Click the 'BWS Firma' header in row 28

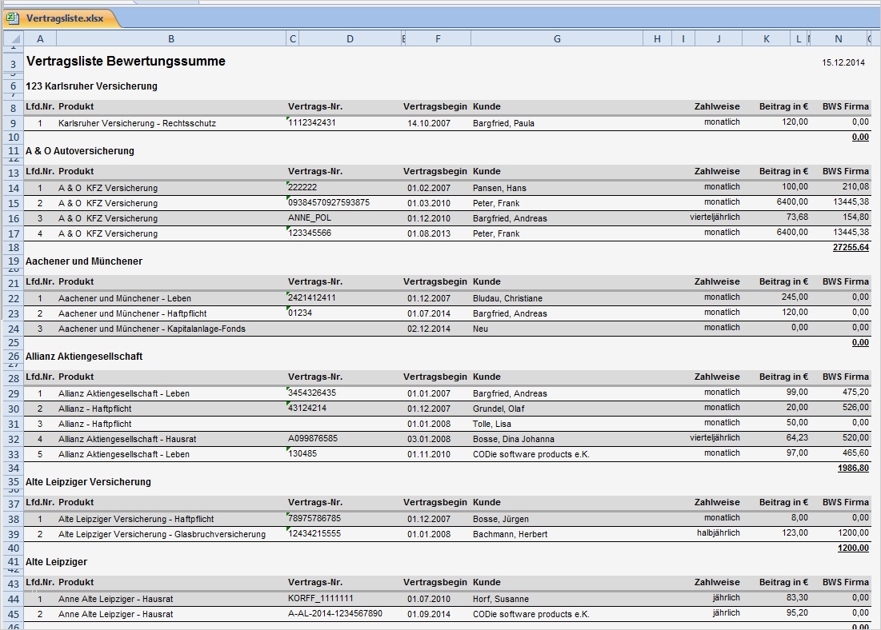click(846, 377)
